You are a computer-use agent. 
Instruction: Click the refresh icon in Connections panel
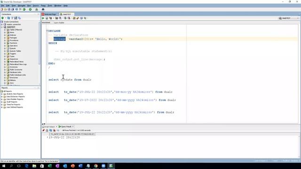point(8,18)
